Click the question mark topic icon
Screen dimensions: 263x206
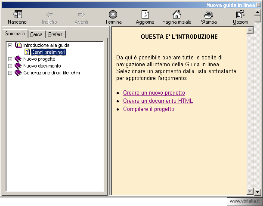(27, 52)
